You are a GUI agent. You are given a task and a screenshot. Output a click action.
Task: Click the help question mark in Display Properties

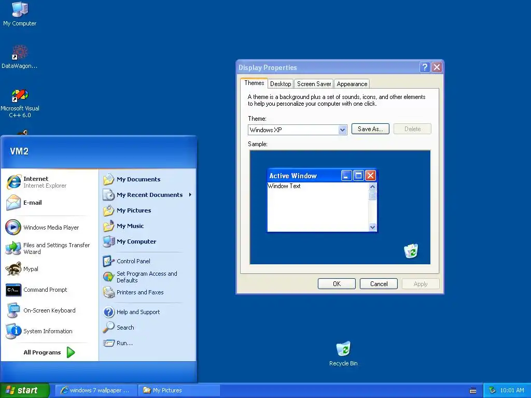425,67
